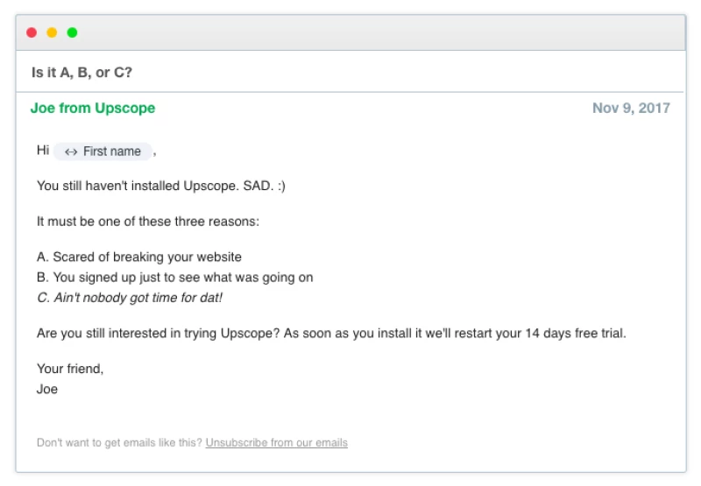The height and width of the screenshot is (486, 701).
Task: Select option B about signing up to see
Action: (175, 278)
